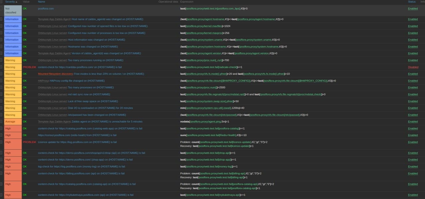
Task: Disable the 'Lack of free swap space' trigger
Action: [413, 101]
